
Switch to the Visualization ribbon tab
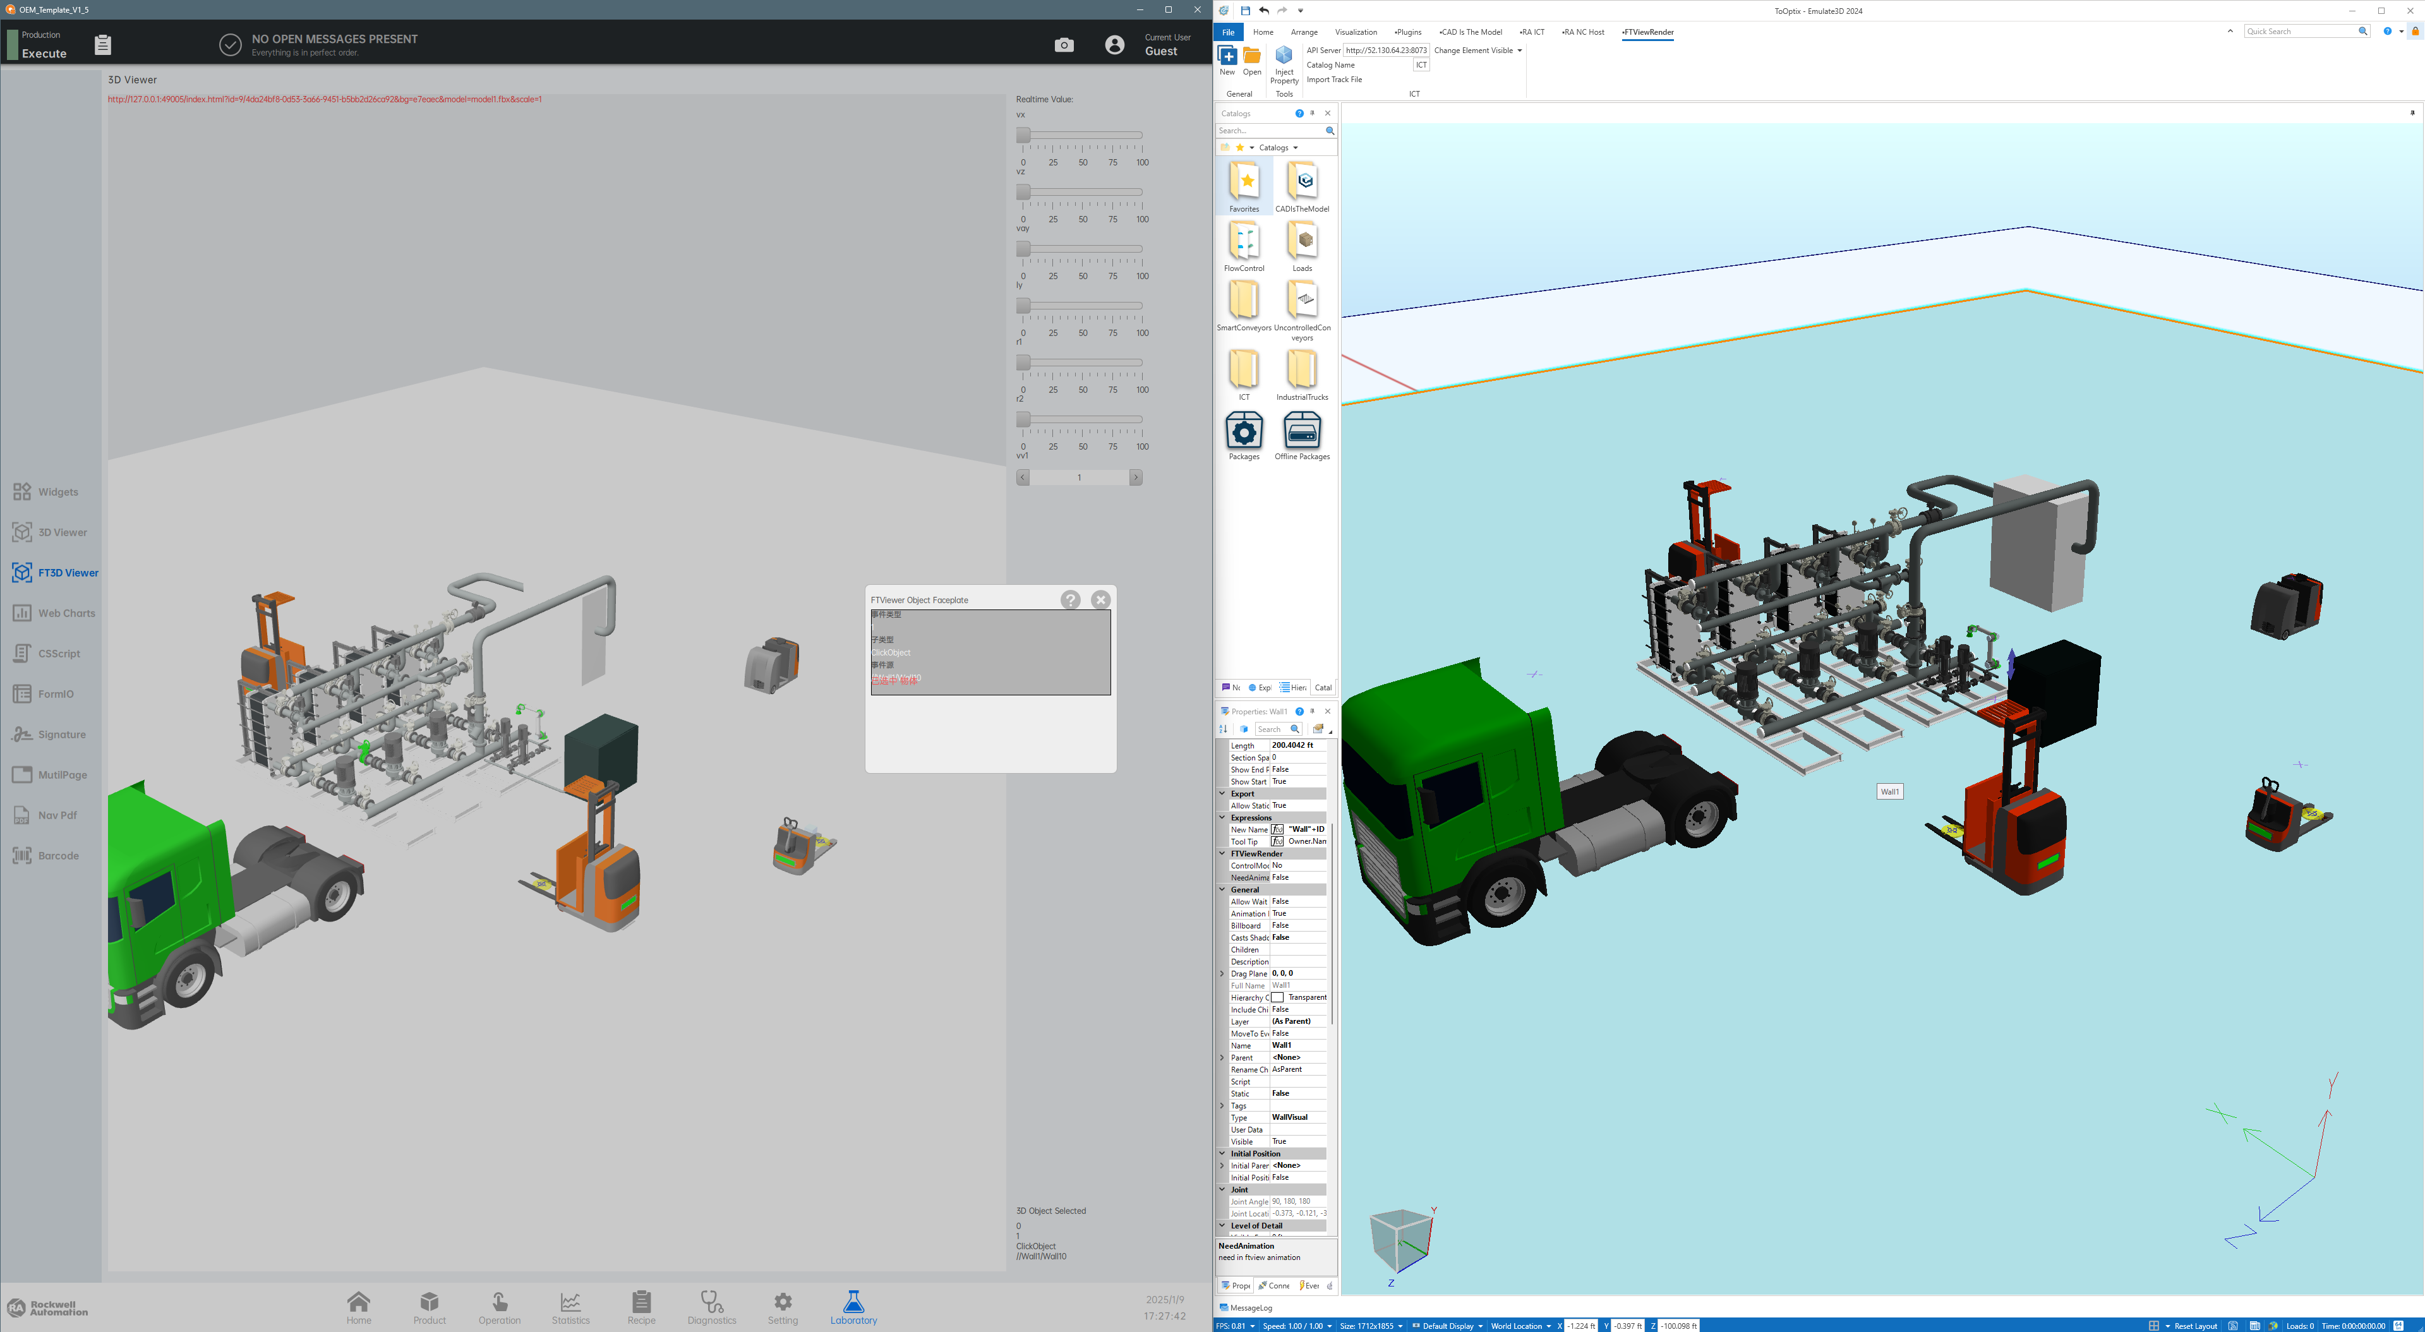[1356, 32]
